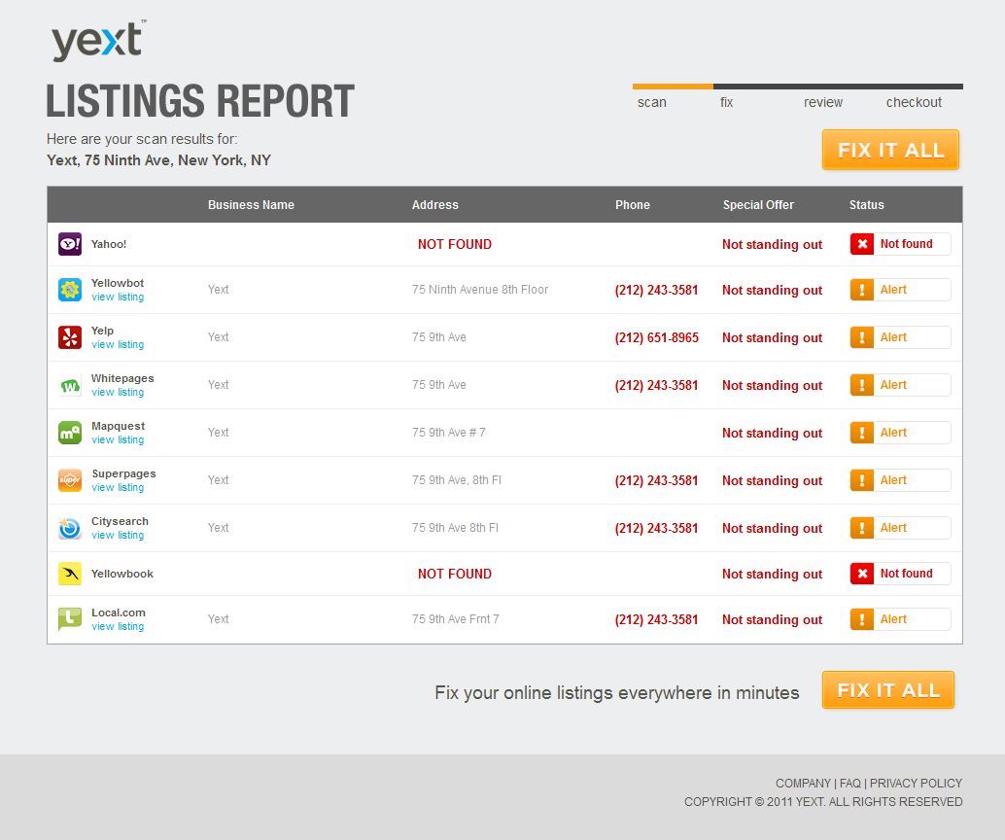This screenshot has height=840, width=1005.
Task: Click the Phone column header
Action: click(633, 205)
